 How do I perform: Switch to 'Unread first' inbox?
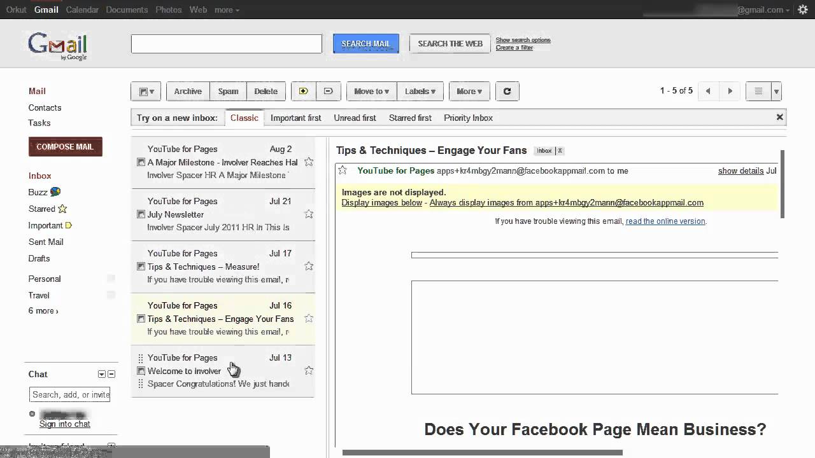pos(355,118)
